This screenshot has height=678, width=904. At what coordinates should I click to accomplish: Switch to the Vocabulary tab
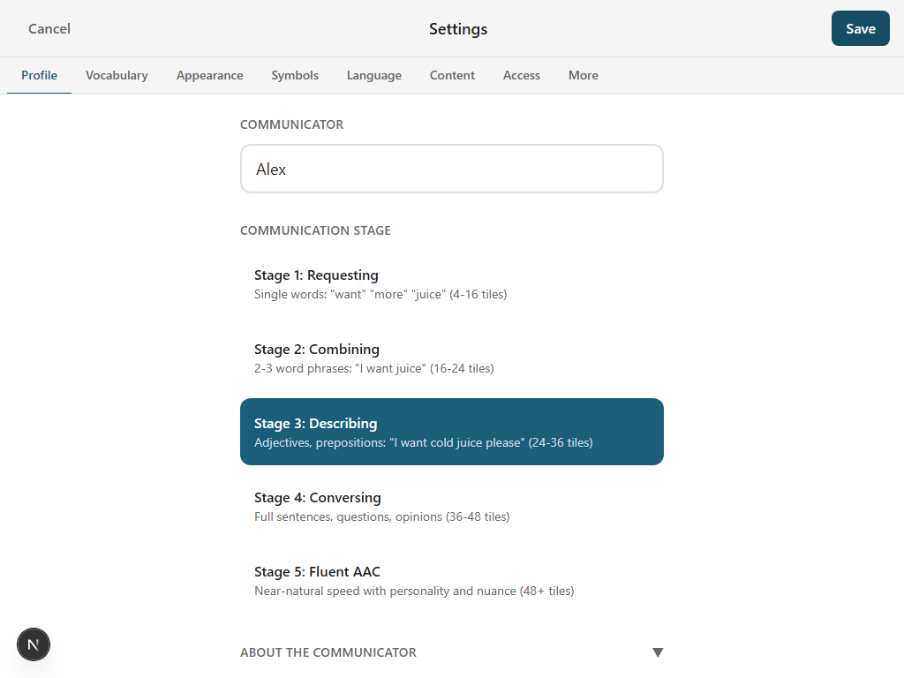[117, 75]
